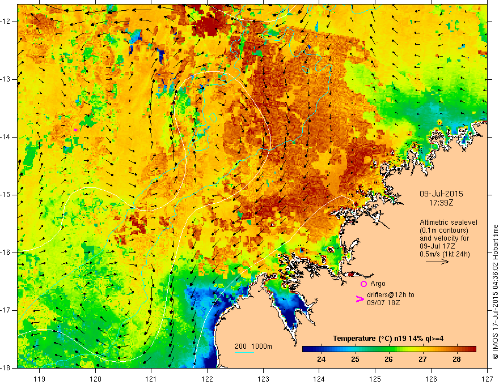Click the 'Altimetric sealevel' text
The height and width of the screenshot is (385, 499).
tap(449, 223)
